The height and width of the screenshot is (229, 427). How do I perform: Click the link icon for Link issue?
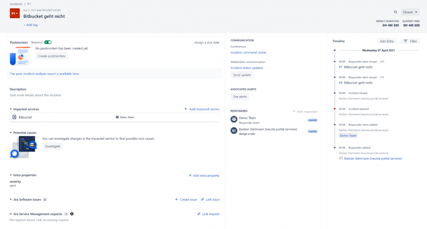[x=202, y=199]
